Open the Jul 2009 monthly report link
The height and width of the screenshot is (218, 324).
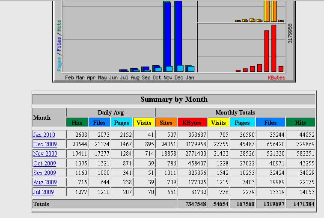point(43,192)
